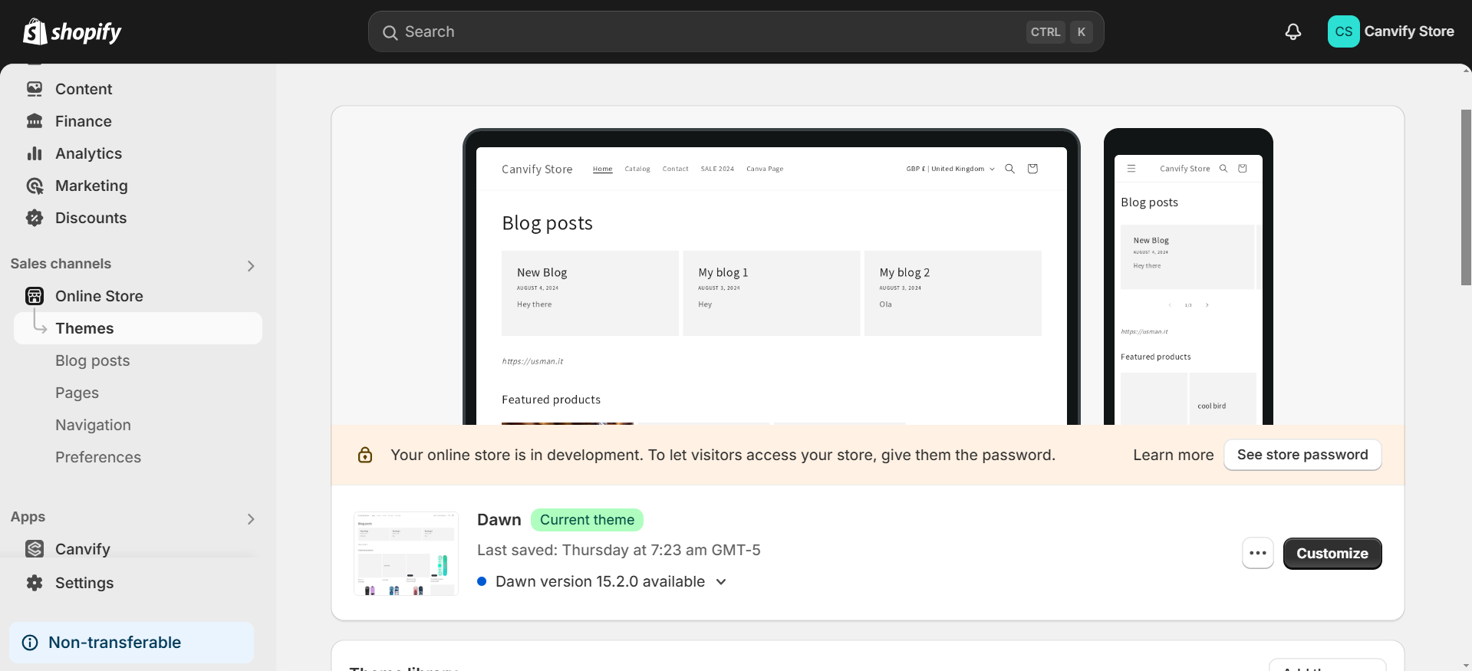The image size is (1472, 671).
Task: Click the https://usman.it link in desktop preview
Action: pos(532,361)
